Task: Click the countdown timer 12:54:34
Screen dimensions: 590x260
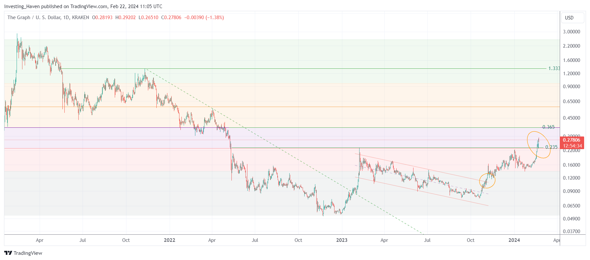Action: coord(572,146)
